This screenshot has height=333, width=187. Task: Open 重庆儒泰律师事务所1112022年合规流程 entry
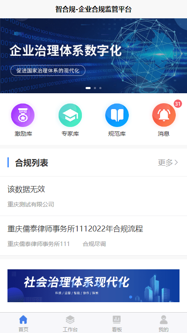coord(93,236)
